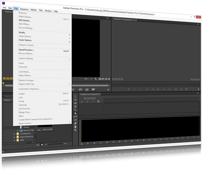202x171 pixels.
Task: Click Mark Out bracket in Program monitor
Action: tap(140, 89)
